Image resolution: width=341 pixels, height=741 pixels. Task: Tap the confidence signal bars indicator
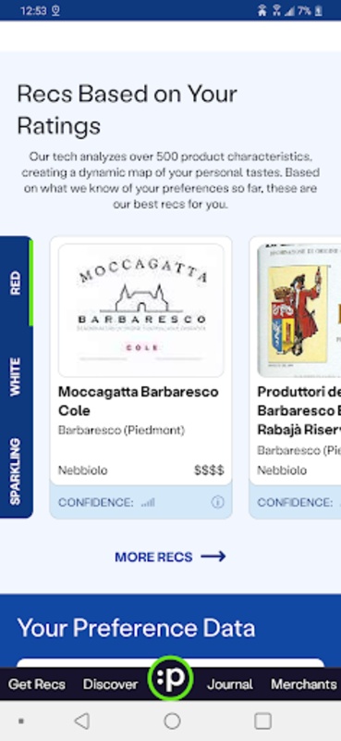coord(148,503)
